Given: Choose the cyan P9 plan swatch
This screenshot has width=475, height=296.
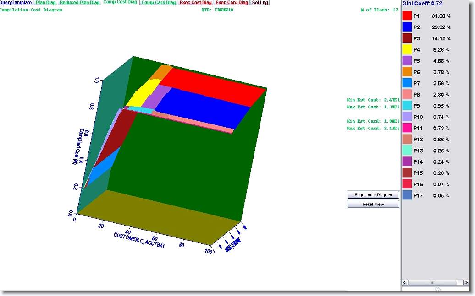Looking at the screenshot, I should (407, 106).
